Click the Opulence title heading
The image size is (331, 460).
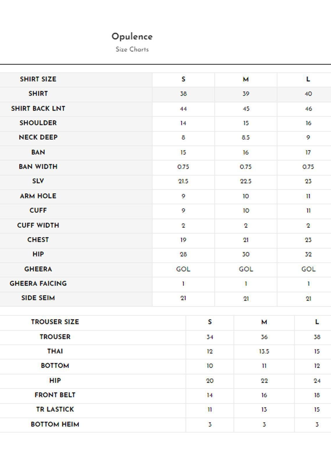pyautogui.click(x=132, y=37)
